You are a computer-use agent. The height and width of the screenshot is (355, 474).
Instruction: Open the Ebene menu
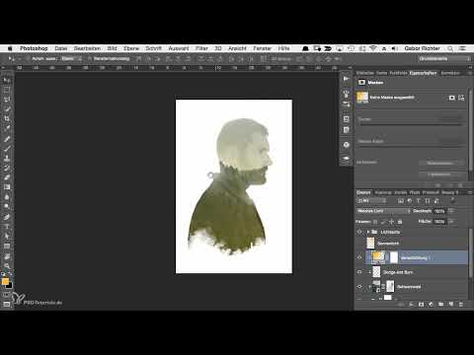coord(131,48)
